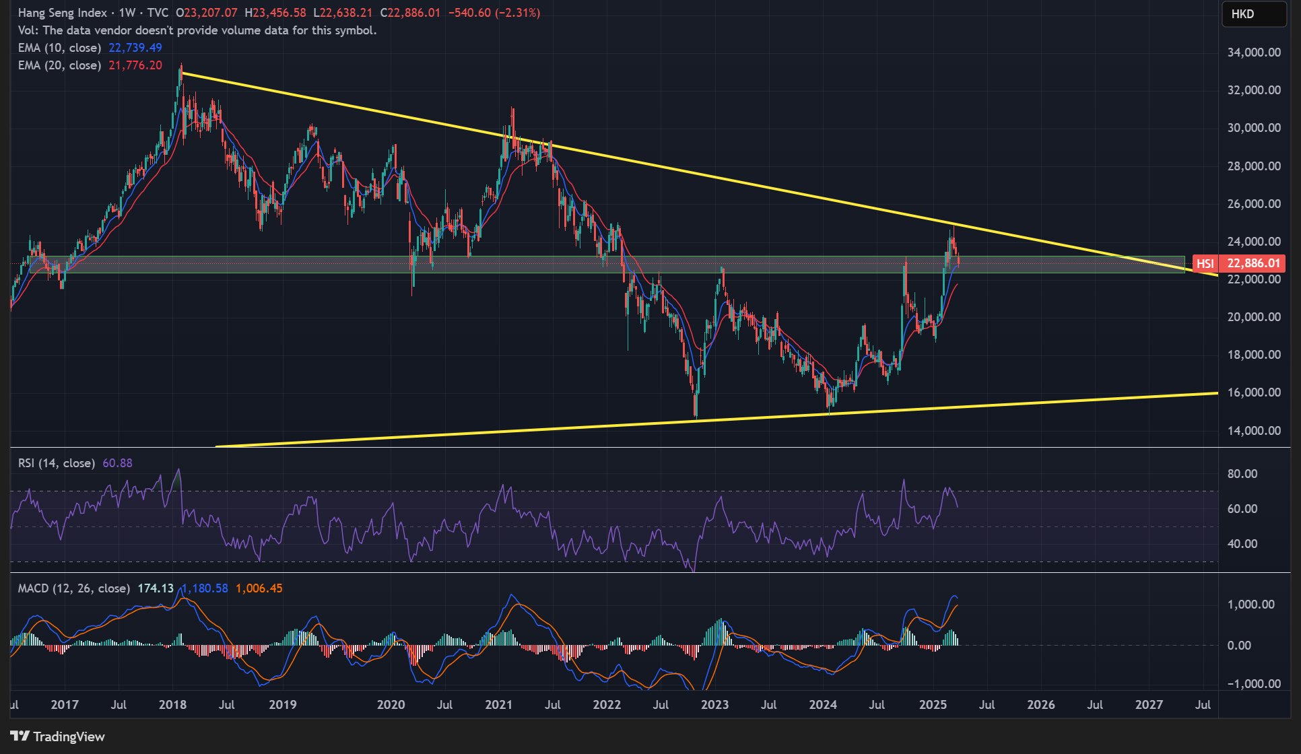Open the HKD currency selector
1301x754 pixels.
pos(1254,14)
